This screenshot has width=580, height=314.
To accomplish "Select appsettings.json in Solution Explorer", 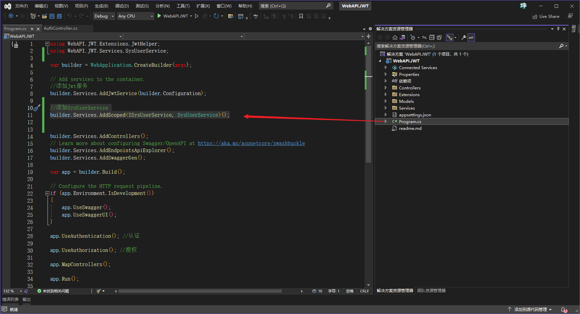I will pos(414,115).
